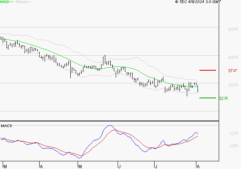Click the -020 MACD axis label
Screen dimensions: 241x169
pyautogui.click(x=233, y=133)
